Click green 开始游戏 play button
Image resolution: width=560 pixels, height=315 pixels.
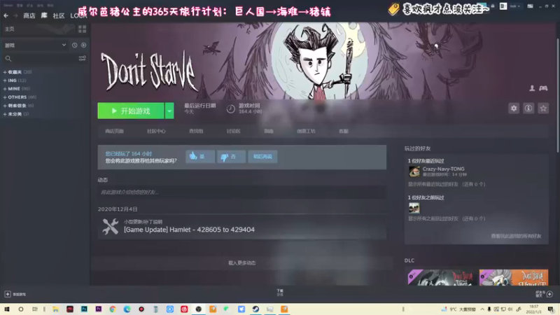coord(131,111)
